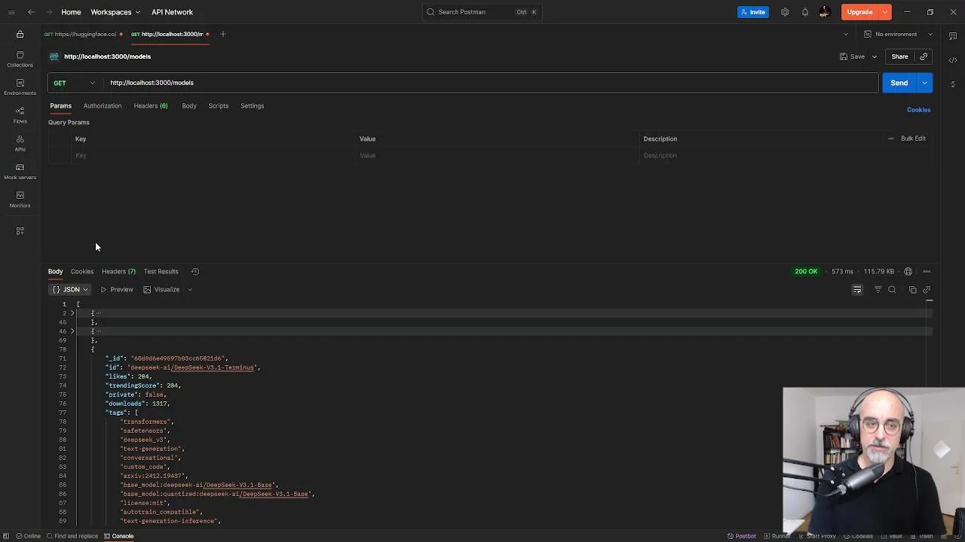Click the request URL input field

click(x=490, y=83)
